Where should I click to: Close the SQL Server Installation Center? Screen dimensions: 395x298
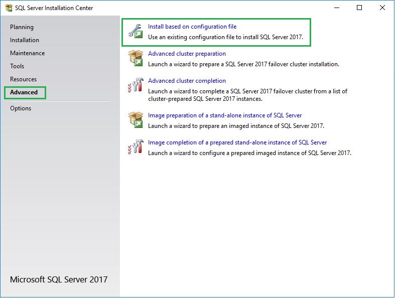point(382,8)
